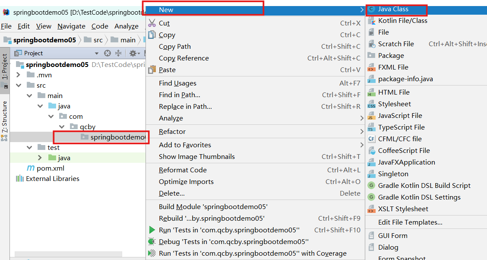Collapse the main folder

(29, 96)
